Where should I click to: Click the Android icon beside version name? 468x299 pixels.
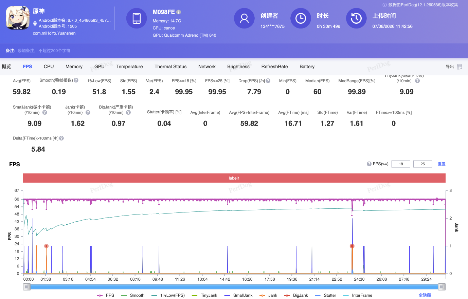[35, 23]
